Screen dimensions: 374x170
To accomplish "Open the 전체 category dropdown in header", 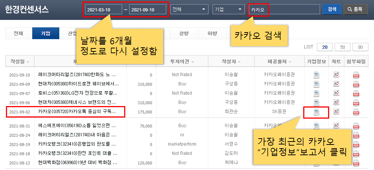I will (x=189, y=10).
